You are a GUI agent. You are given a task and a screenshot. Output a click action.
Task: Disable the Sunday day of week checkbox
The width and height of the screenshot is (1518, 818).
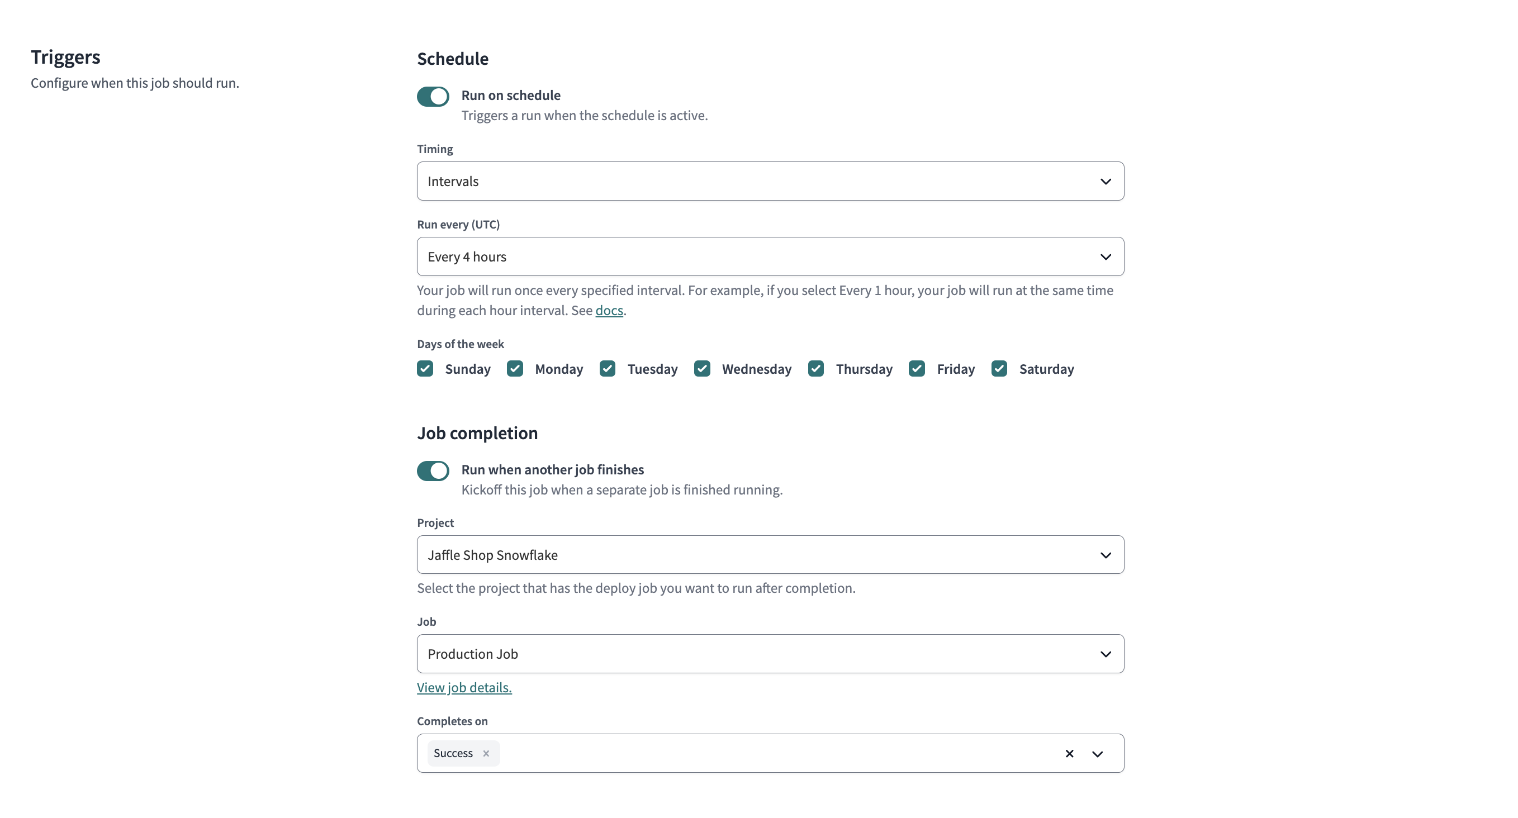point(425,368)
